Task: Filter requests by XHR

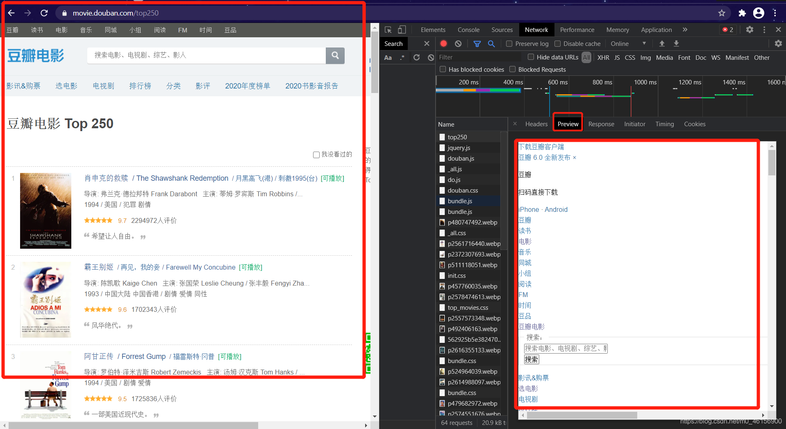Action: (603, 57)
